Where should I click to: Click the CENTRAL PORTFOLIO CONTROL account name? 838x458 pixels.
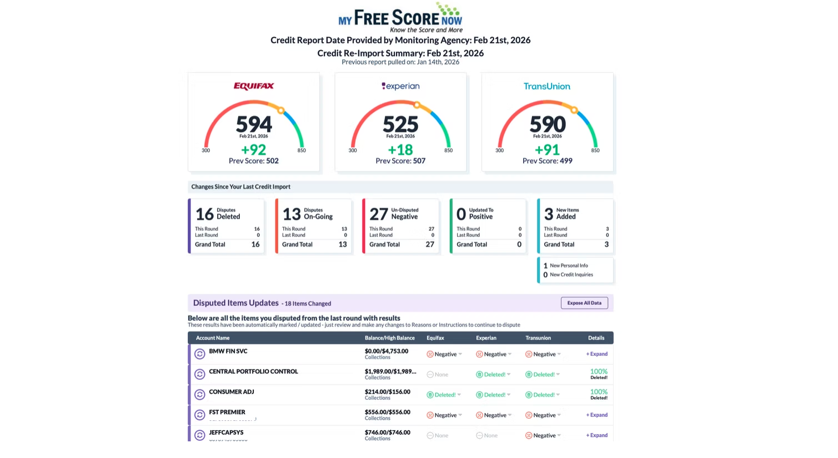[253, 371]
